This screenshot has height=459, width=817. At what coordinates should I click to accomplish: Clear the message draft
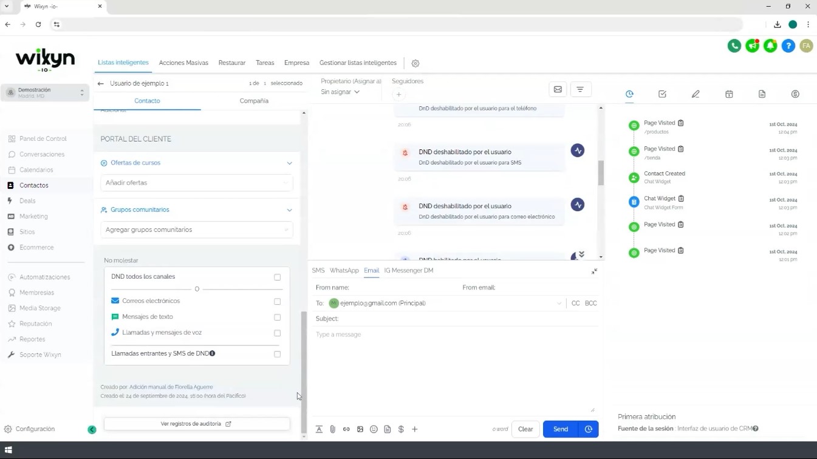525,429
